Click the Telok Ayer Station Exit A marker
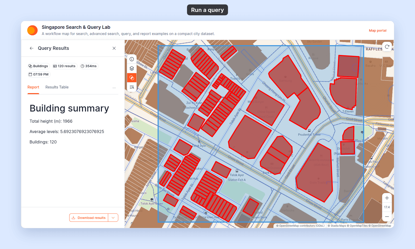This screenshot has width=415, height=249. 237,171
